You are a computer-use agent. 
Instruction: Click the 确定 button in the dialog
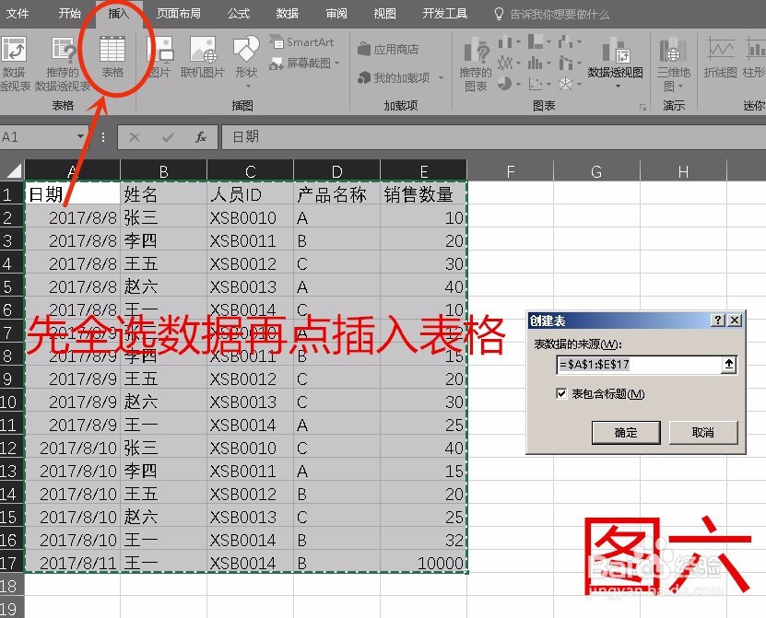tap(626, 432)
